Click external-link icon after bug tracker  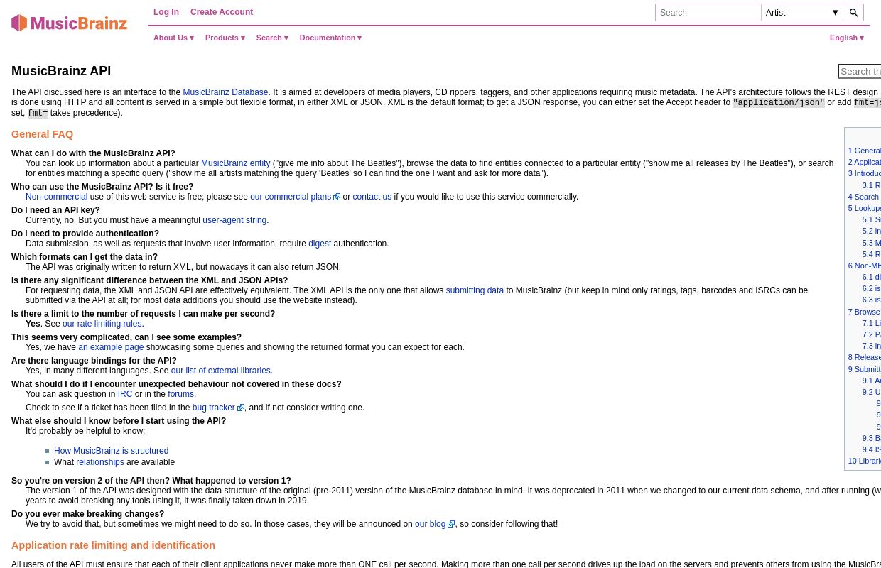coord(241,408)
